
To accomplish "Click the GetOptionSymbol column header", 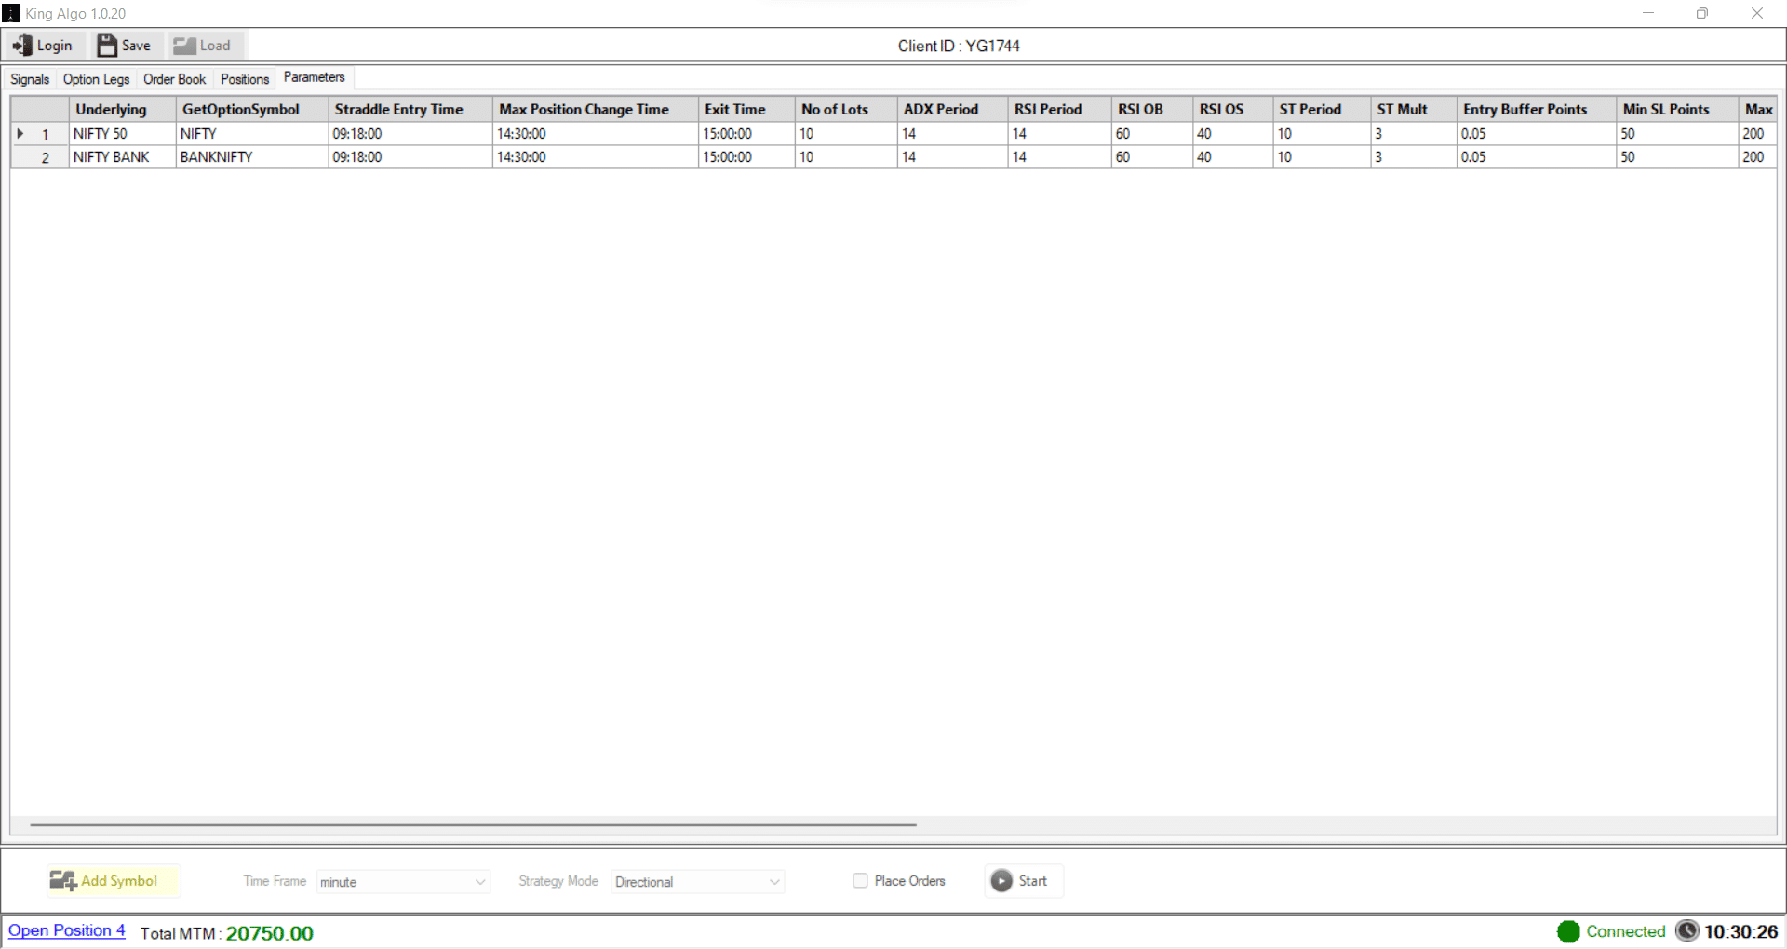I will click(252, 109).
